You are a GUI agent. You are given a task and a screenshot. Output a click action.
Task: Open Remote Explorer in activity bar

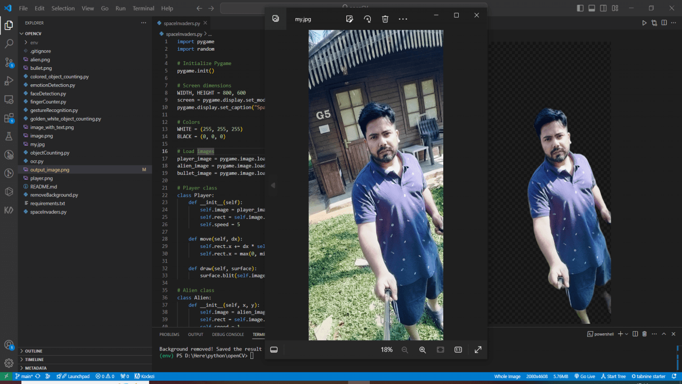pos(9,99)
